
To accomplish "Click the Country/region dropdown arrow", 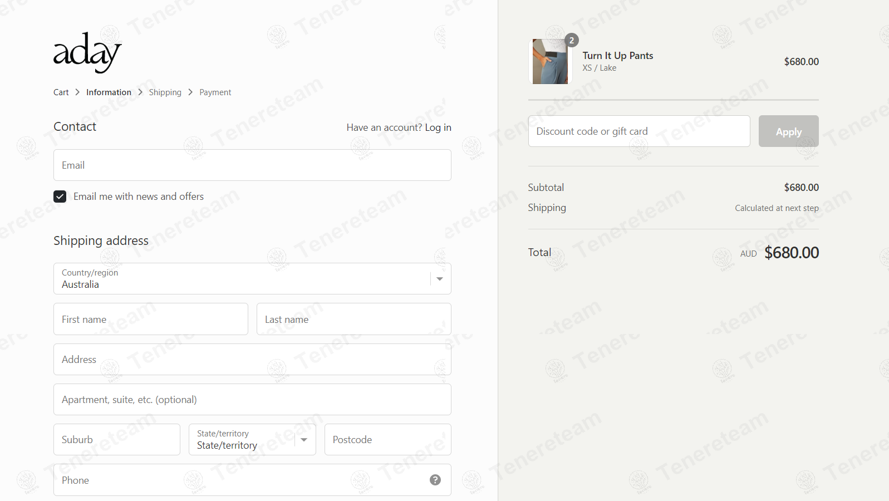I will pyautogui.click(x=440, y=279).
